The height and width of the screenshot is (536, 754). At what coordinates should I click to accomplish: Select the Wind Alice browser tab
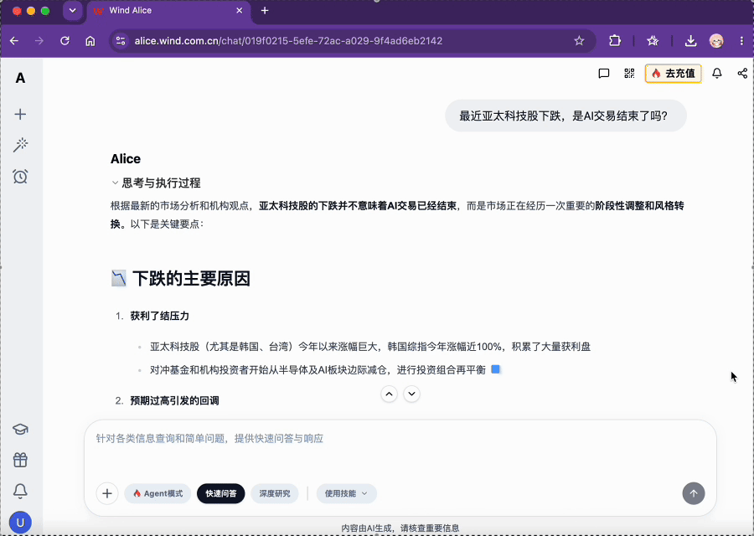[168, 11]
